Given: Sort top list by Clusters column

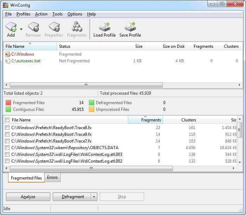Looking at the screenshot, I should (x=228, y=46).
